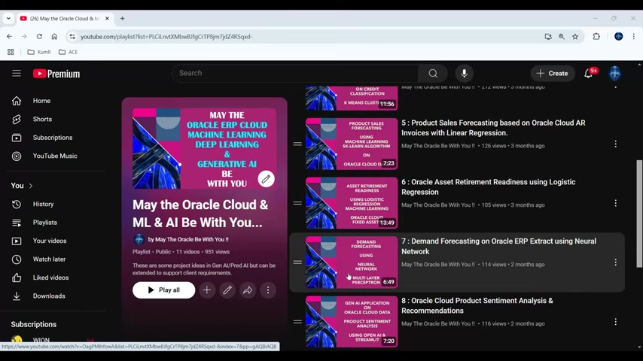Screen dimensions: 643x361
Task: Click the Home icon in sidebar
Action: [17, 101]
